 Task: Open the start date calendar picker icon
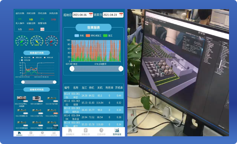point(91,15)
